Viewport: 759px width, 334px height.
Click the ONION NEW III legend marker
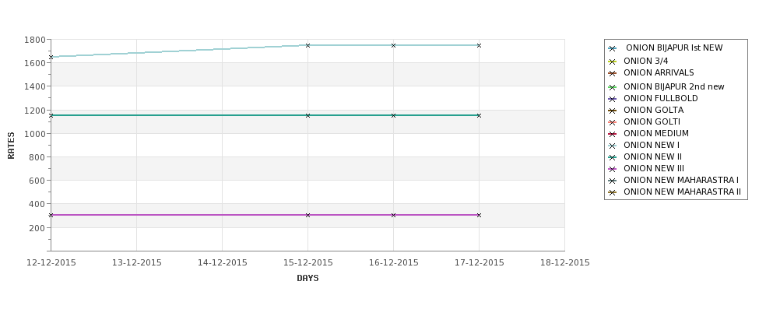613,169
